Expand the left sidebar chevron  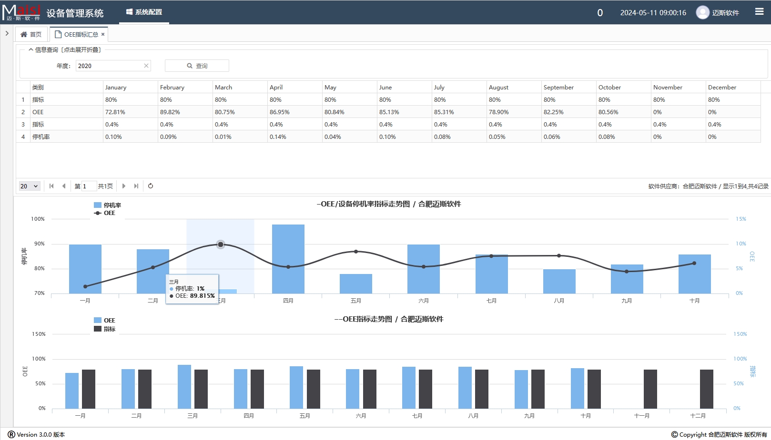tap(7, 33)
